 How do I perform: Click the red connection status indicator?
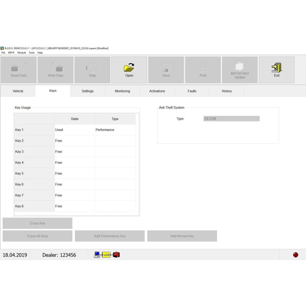click(296, 255)
